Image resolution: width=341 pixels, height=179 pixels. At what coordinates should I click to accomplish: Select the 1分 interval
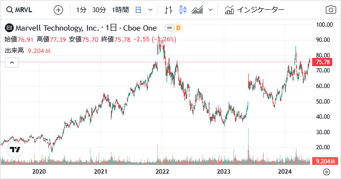point(81,10)
